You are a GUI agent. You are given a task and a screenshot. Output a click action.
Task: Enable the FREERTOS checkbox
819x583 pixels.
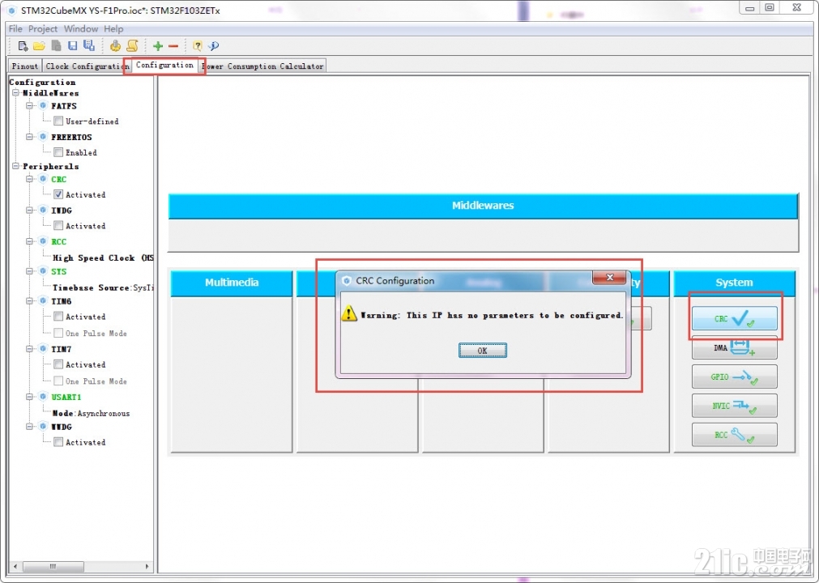coord(58,152)
